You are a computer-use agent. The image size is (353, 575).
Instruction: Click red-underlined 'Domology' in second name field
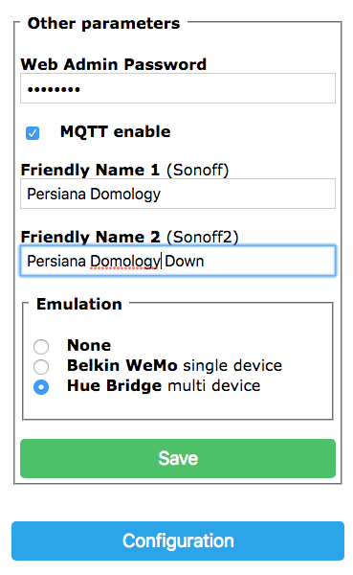pyautogui.click(x=125, y=262)
